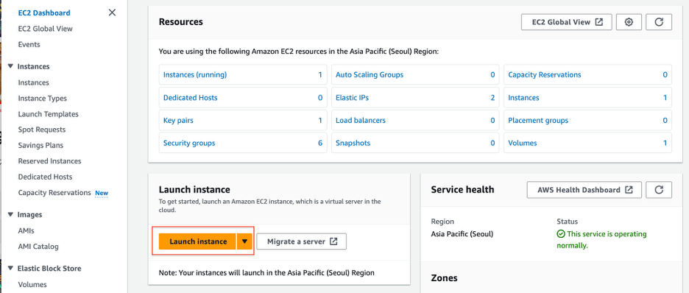
Task: Open AMIs in sidebar
Action: (x=26, y=230)
